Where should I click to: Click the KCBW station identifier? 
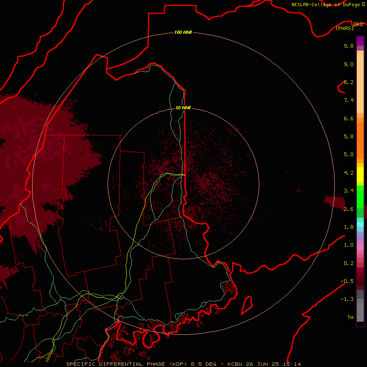coord(235,364)
